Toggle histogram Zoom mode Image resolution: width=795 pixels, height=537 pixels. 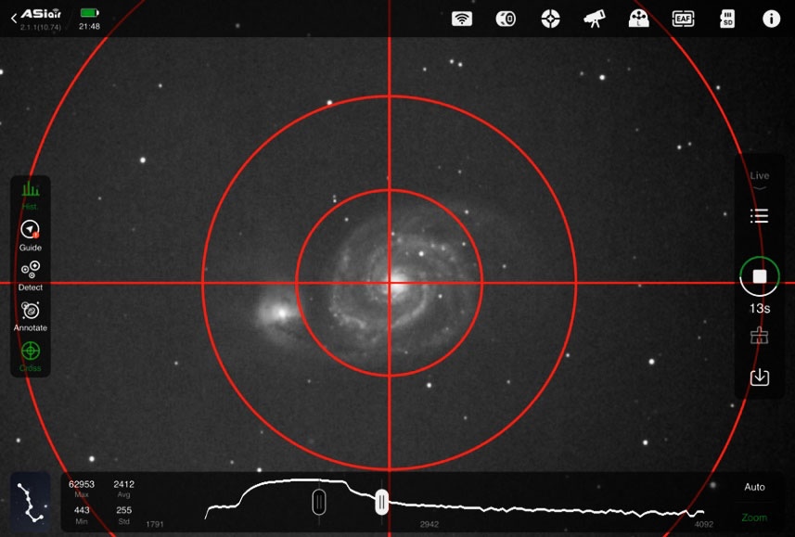coord(754,518)
